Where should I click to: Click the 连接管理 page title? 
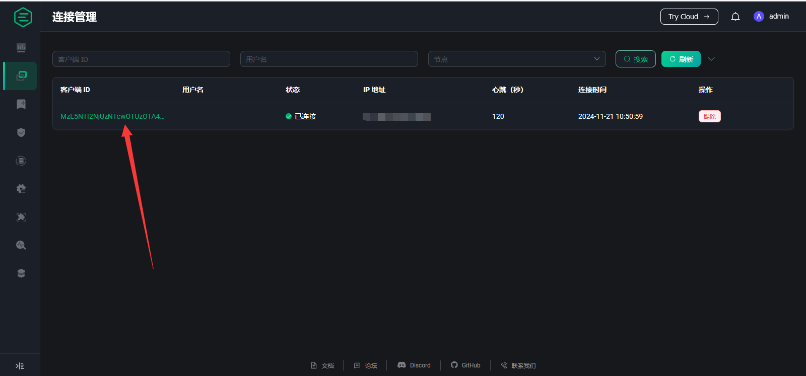[x=75, y=17]
